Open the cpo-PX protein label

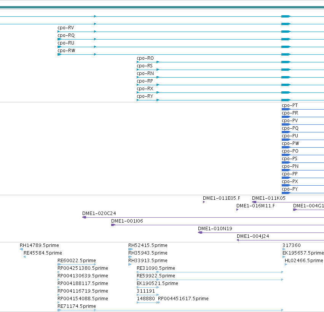click(290, 182)
